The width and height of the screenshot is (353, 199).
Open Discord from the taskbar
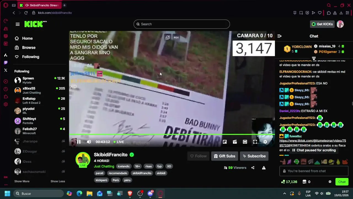click(150, 193)
